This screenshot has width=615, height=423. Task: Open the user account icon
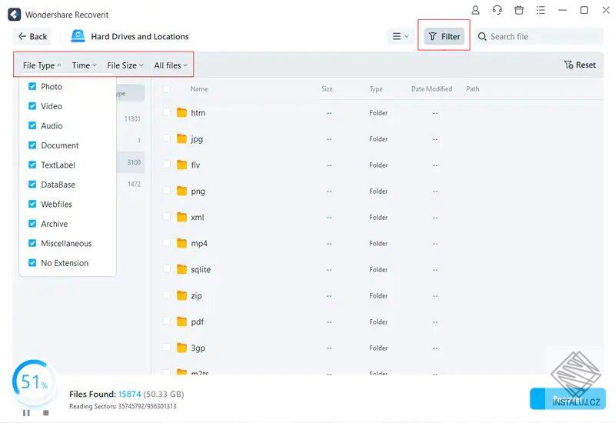click(475, 10)
